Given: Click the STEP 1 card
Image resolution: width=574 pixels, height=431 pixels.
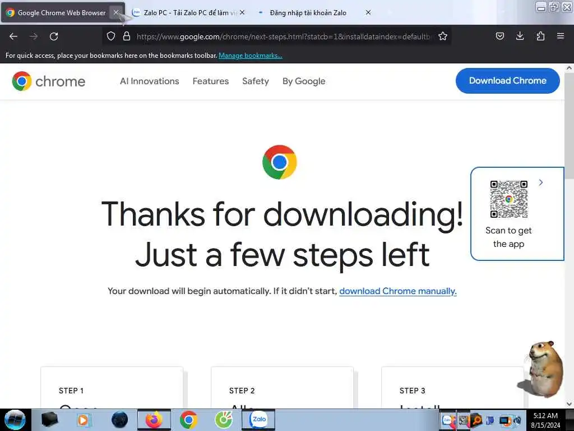Looking at the screenshot, I should pos(112,387).
